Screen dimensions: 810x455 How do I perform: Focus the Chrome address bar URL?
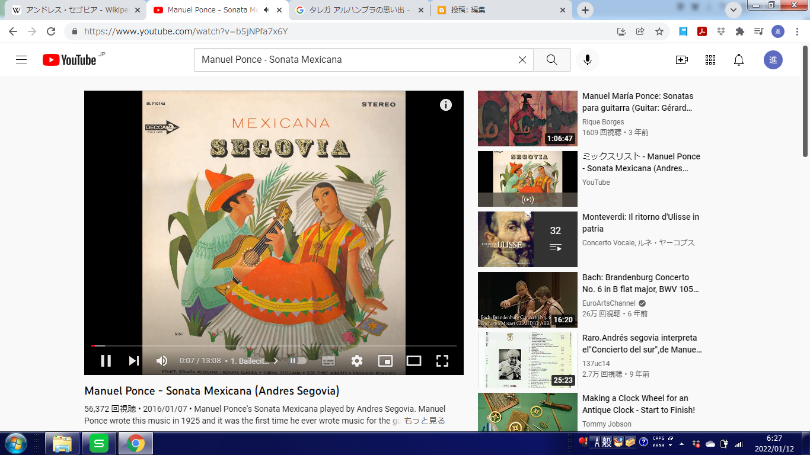pos(186,31)
